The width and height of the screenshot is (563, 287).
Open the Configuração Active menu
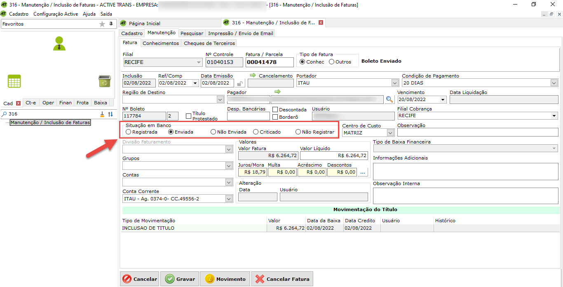pos(56,14)
